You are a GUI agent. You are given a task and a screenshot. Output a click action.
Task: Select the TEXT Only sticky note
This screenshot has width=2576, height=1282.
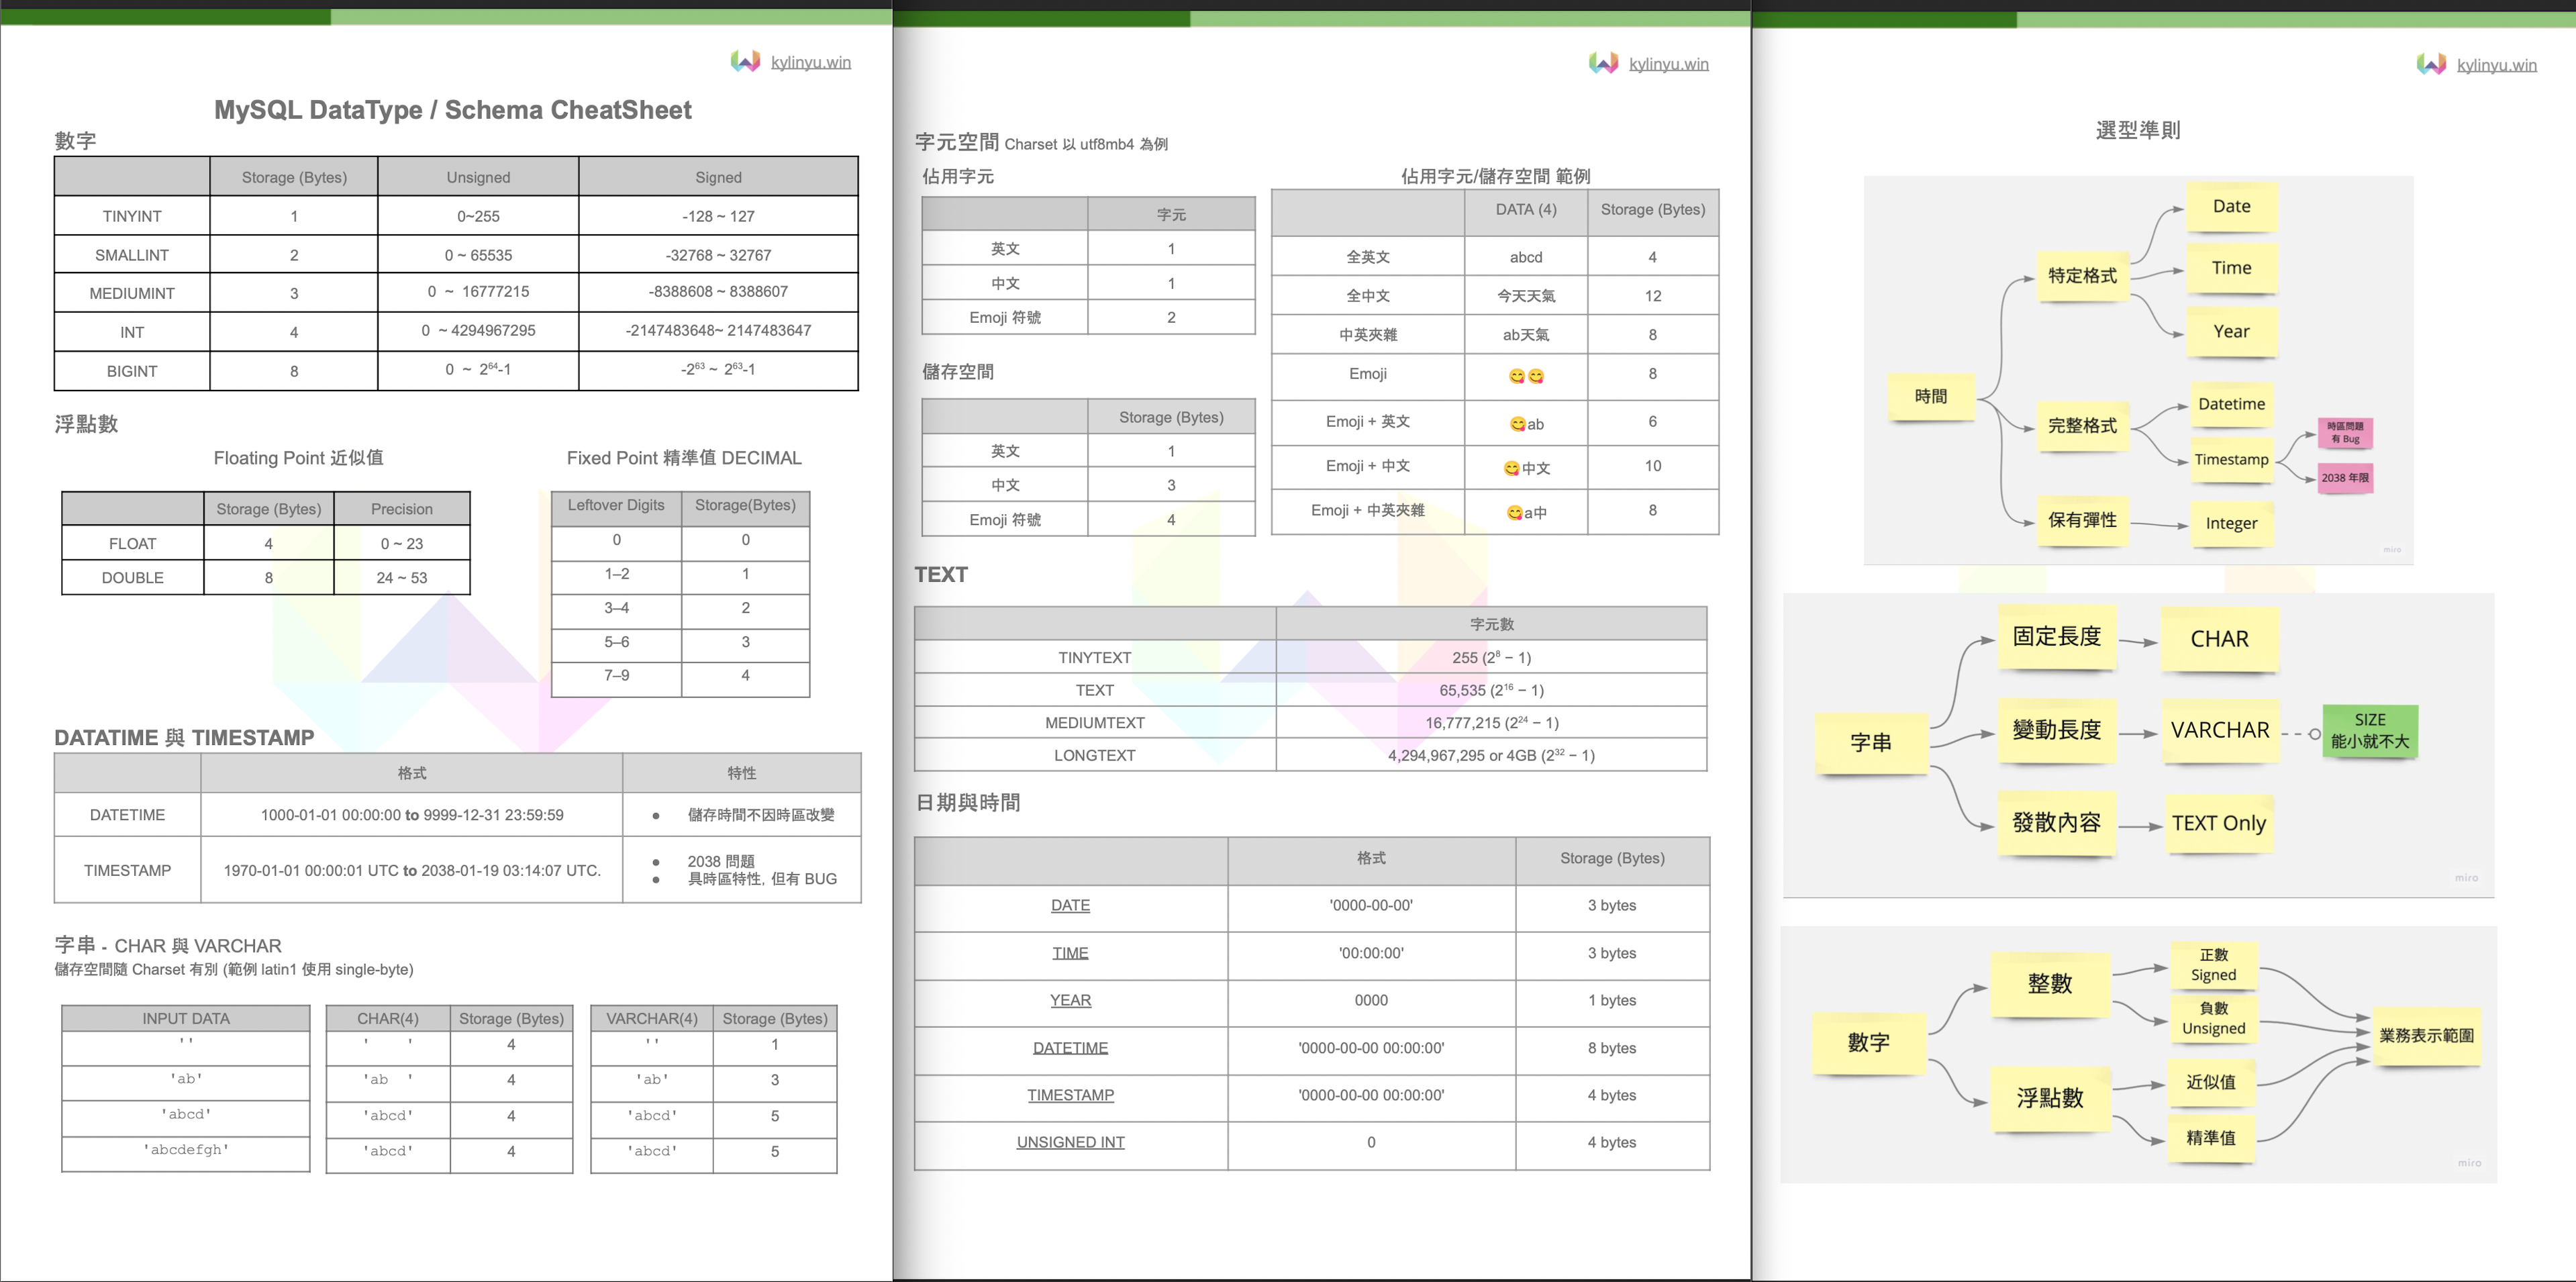(2219, 824)
